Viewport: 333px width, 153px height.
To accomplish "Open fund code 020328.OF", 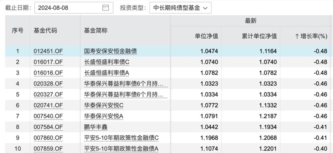I will [x=48, y=84].
